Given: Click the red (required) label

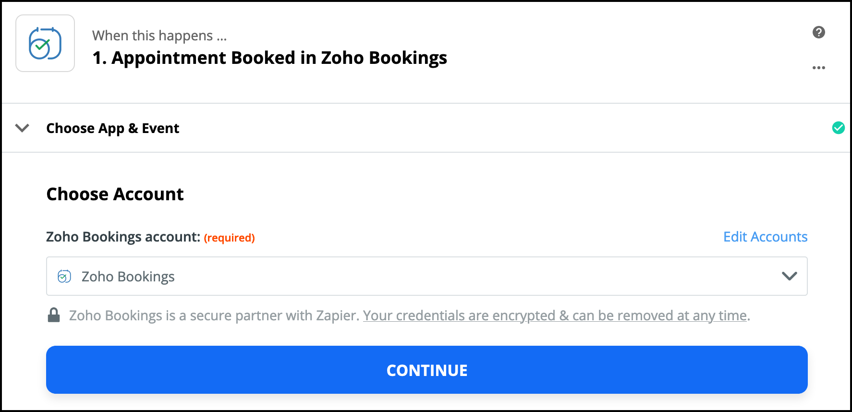Looking at the screenshot, I should coord(229,238).
